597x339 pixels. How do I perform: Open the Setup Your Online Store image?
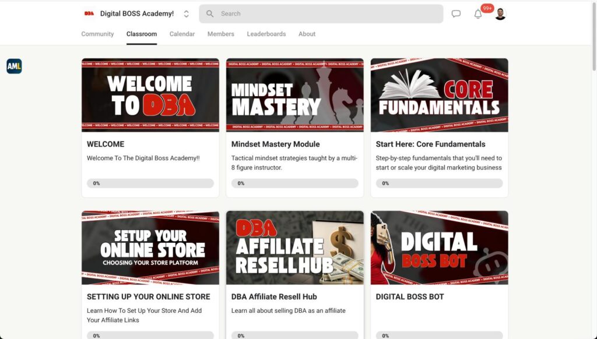click(x=150, y=248)
